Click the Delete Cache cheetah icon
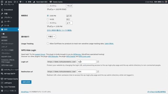The width and height of the screenshot is (168, 94). (x=51, y=2)
